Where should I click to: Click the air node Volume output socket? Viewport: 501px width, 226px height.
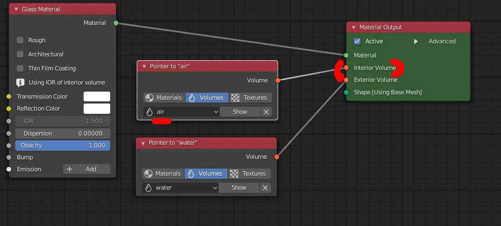278,80
